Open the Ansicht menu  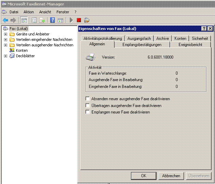tap(45, 12)
